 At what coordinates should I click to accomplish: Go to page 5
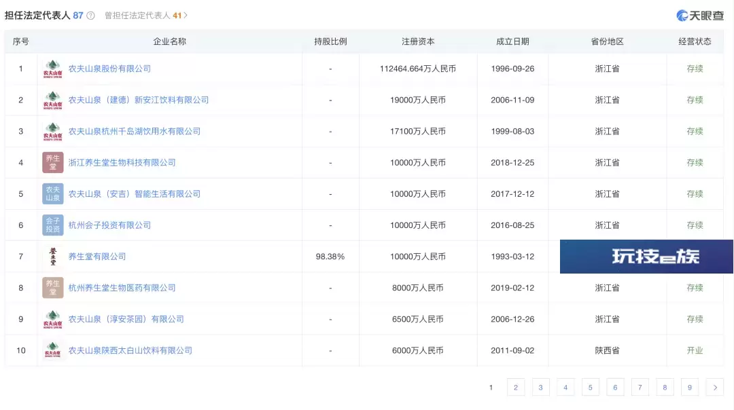pyautogui.click(x=591, y=388)
